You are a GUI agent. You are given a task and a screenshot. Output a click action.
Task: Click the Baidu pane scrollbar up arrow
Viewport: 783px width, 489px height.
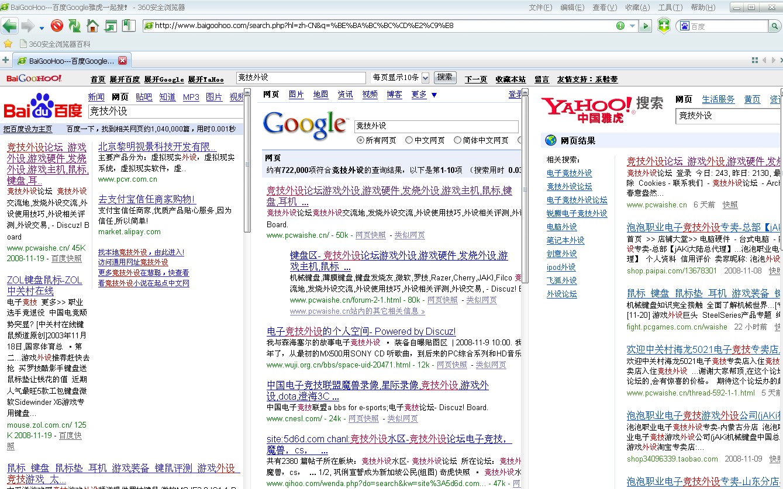(x=247, y=92)
